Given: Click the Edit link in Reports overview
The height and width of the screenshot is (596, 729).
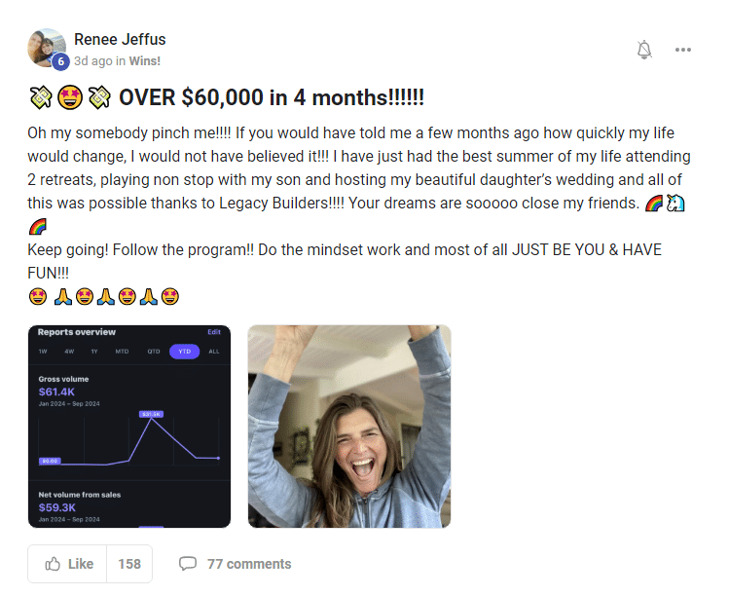Looking at the screenshot, I should tap(214, 332).
